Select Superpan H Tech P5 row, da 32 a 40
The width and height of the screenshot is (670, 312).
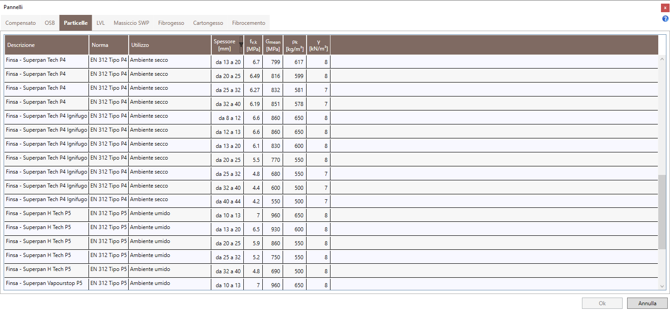331,271
